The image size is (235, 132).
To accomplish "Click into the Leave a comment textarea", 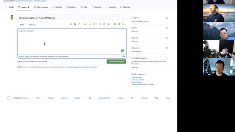I will click(x=72, y=41).
